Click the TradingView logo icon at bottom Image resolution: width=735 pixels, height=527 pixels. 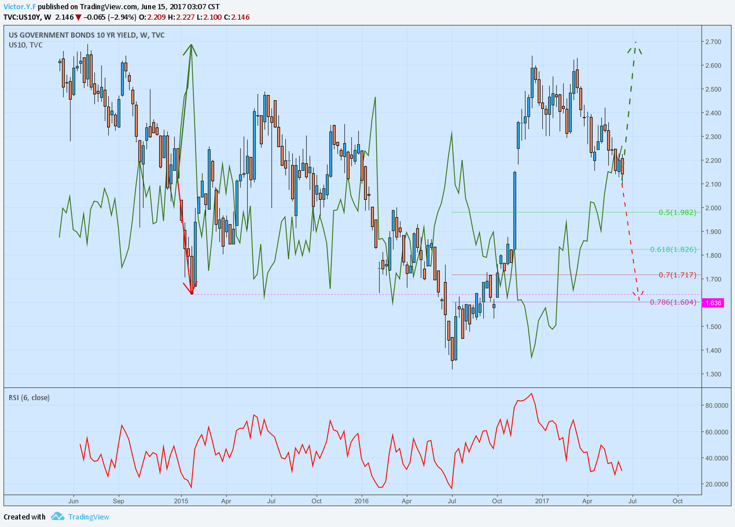click(x=57, y=516)
